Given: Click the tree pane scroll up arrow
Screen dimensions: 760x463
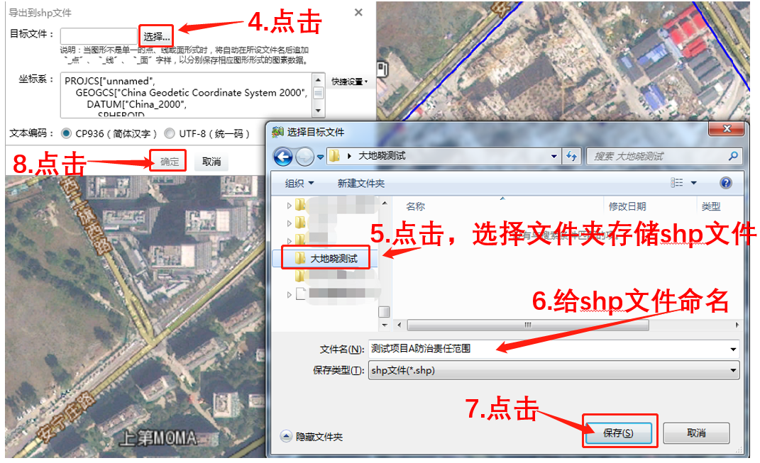Looking at the screenshot, I should click(x=385, y=203).
